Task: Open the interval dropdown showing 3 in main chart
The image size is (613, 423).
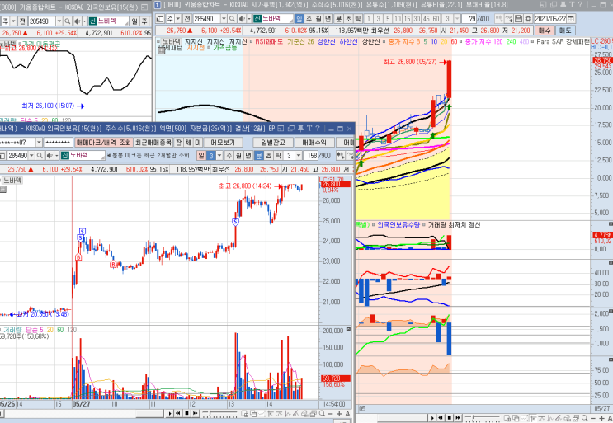Action: click(x=457, y=19)
